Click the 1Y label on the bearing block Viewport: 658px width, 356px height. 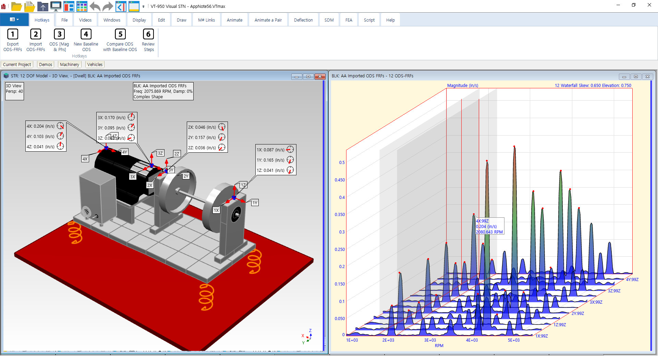pyautogui.click(x=255, y=203)
